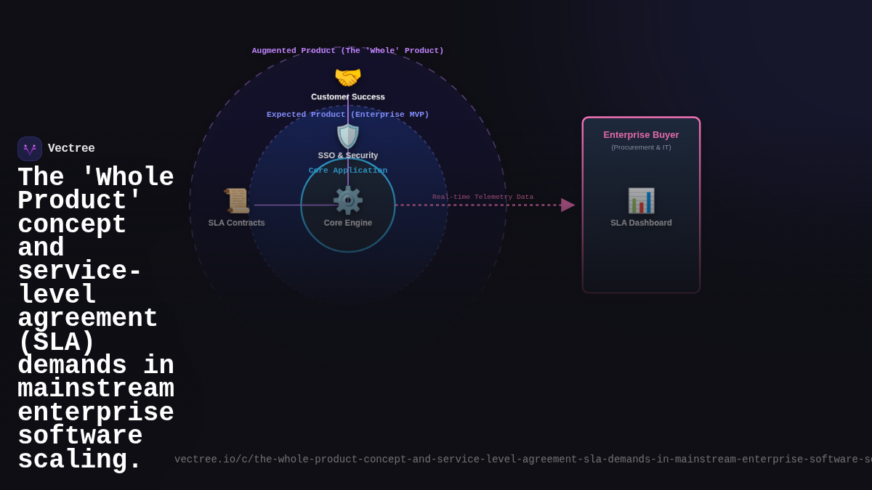Select the Vectree logo icon

click(x=29, y=148)
